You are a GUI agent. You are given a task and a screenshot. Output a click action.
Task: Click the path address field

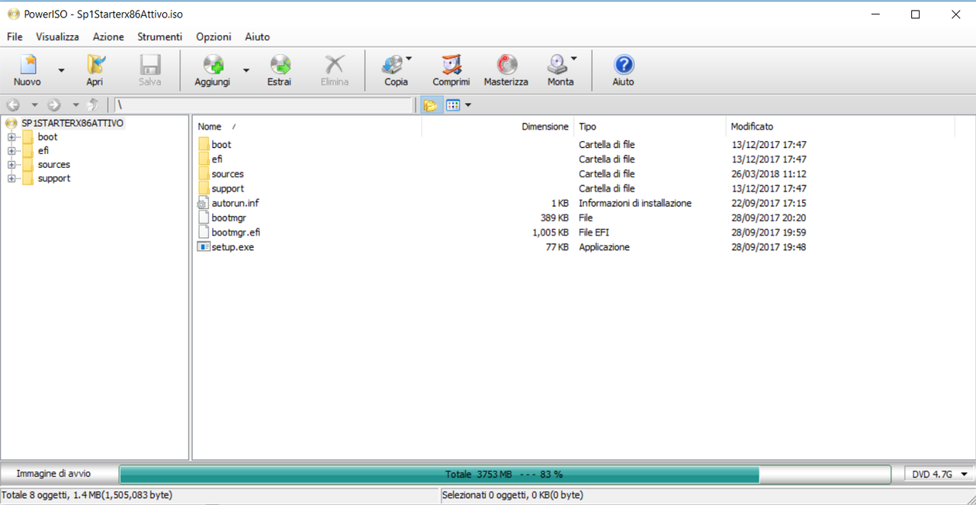pyautogui.click(x=263, y=105)
